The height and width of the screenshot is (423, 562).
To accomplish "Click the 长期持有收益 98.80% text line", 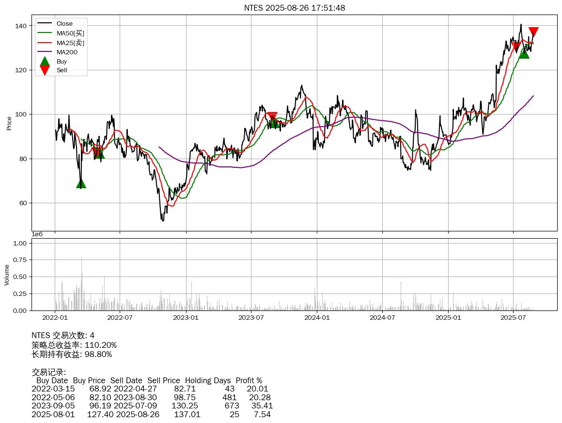I will (x=72, y=354).
